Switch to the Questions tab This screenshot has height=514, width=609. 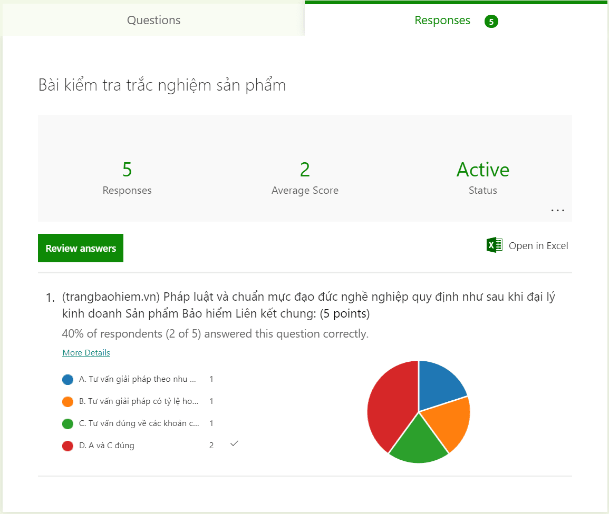pyautogui.click(x=153, y=20)
